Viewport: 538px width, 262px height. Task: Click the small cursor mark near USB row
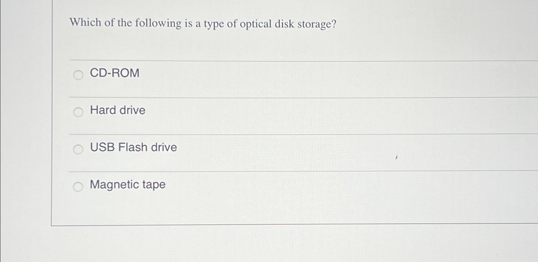396,157
